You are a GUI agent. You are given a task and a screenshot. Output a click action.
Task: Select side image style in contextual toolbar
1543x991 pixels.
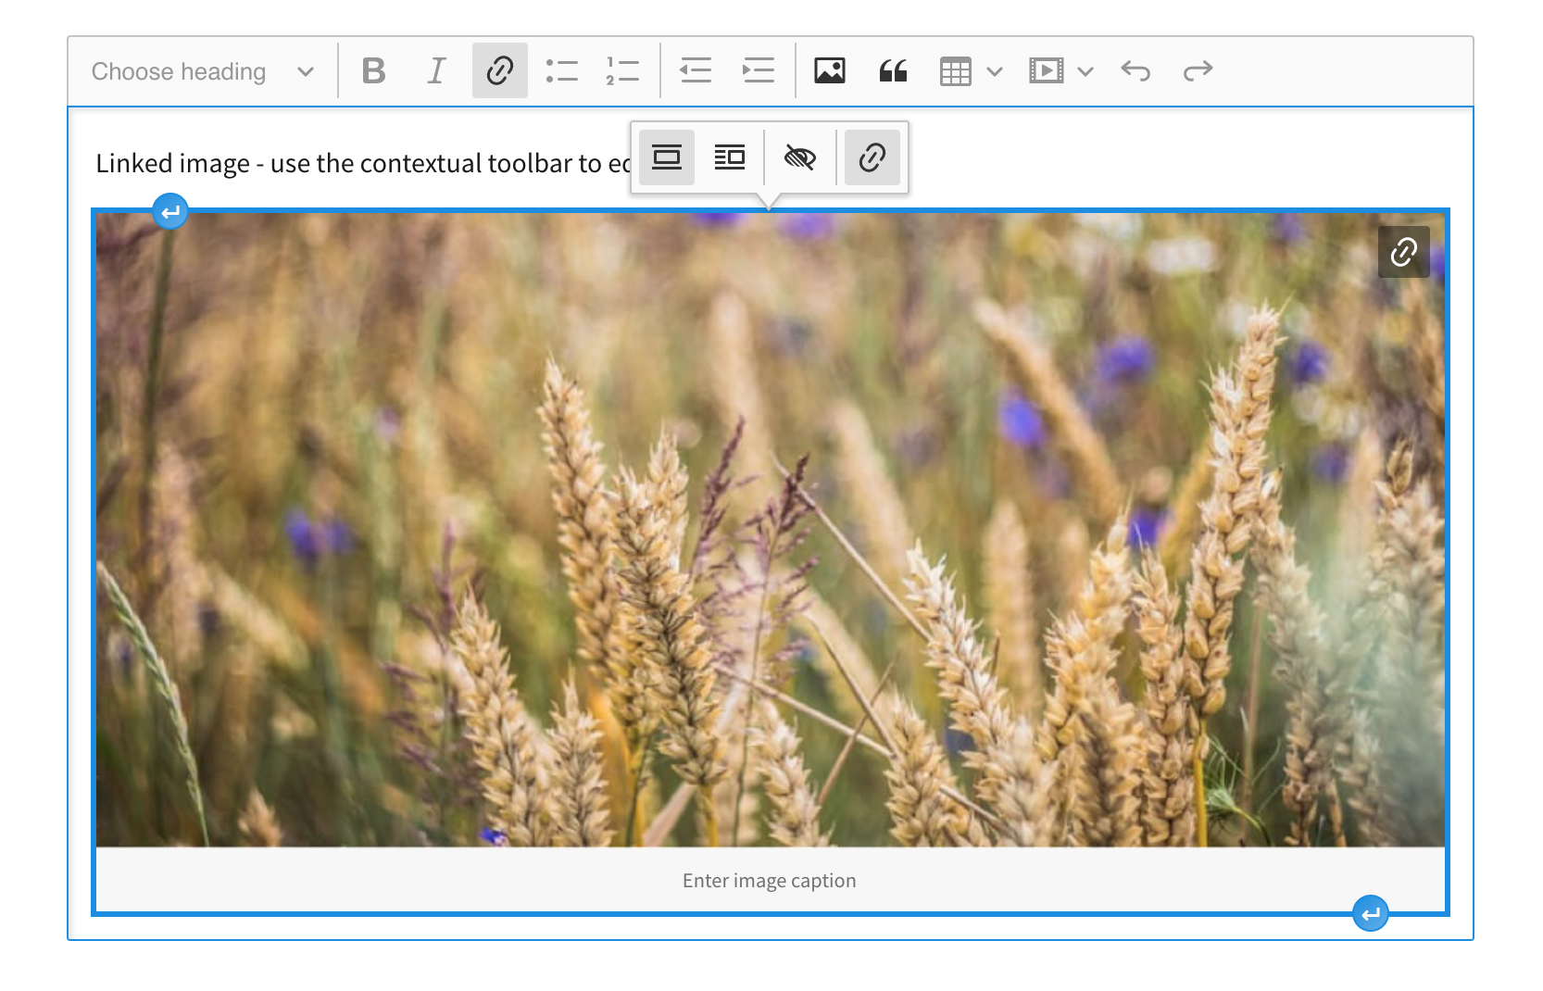(730, 157)
